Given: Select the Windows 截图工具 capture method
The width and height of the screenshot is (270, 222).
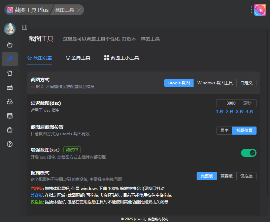Looking at the screenshot, I should 215,83.
